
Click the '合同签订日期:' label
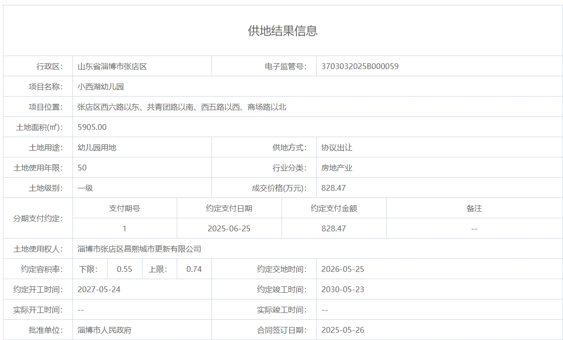[282, 330]
